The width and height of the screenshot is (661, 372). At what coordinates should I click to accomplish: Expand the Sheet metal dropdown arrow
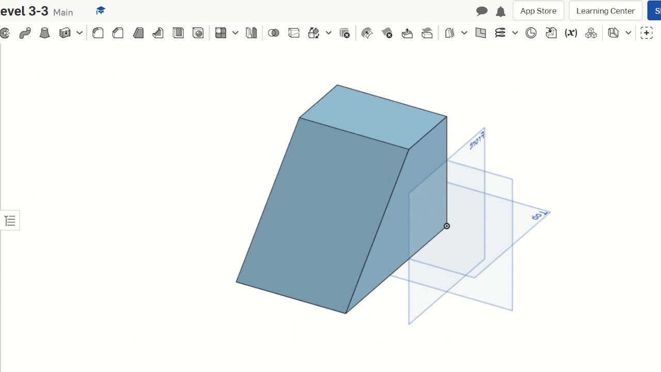pos(628,33)
